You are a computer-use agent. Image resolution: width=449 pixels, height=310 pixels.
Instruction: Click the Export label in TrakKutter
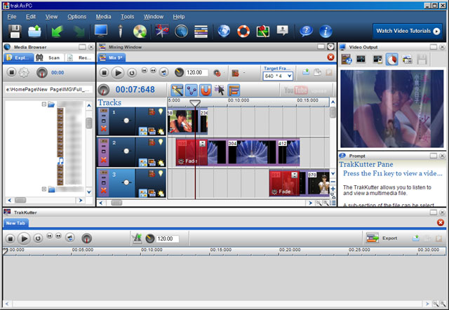390,238
